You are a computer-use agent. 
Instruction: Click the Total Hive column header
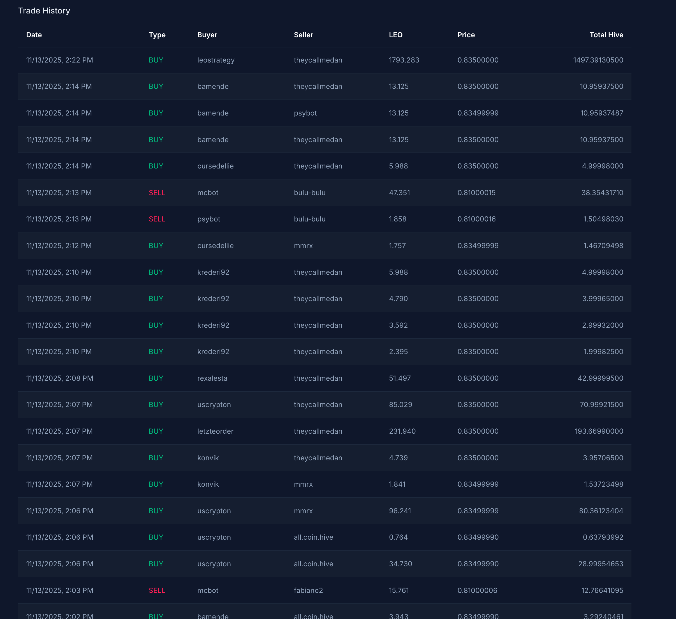pos(606,35)
